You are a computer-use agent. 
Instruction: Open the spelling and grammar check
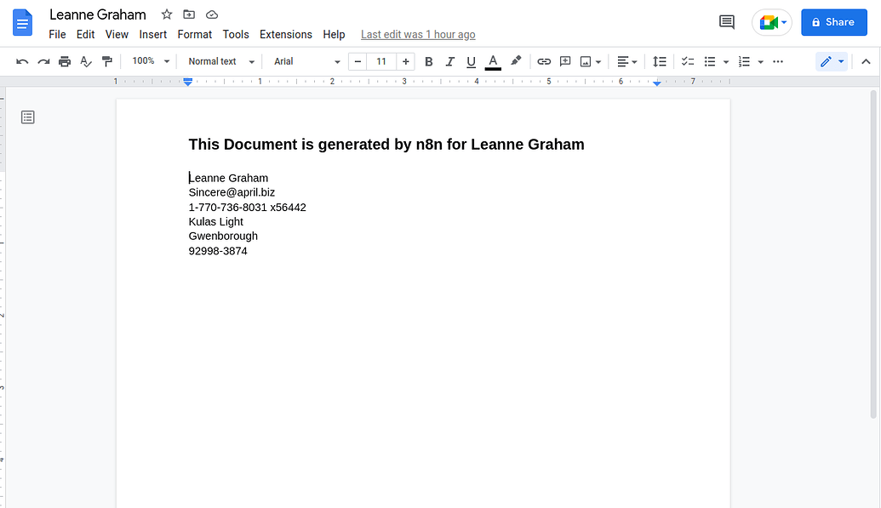coord(85,61)
